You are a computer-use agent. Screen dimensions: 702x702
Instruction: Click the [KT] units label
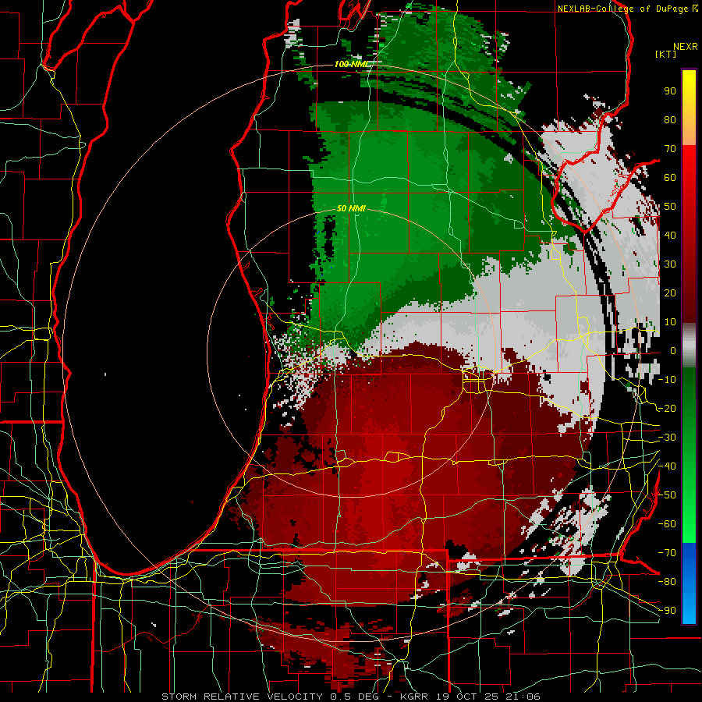click(x=666, y=54)
